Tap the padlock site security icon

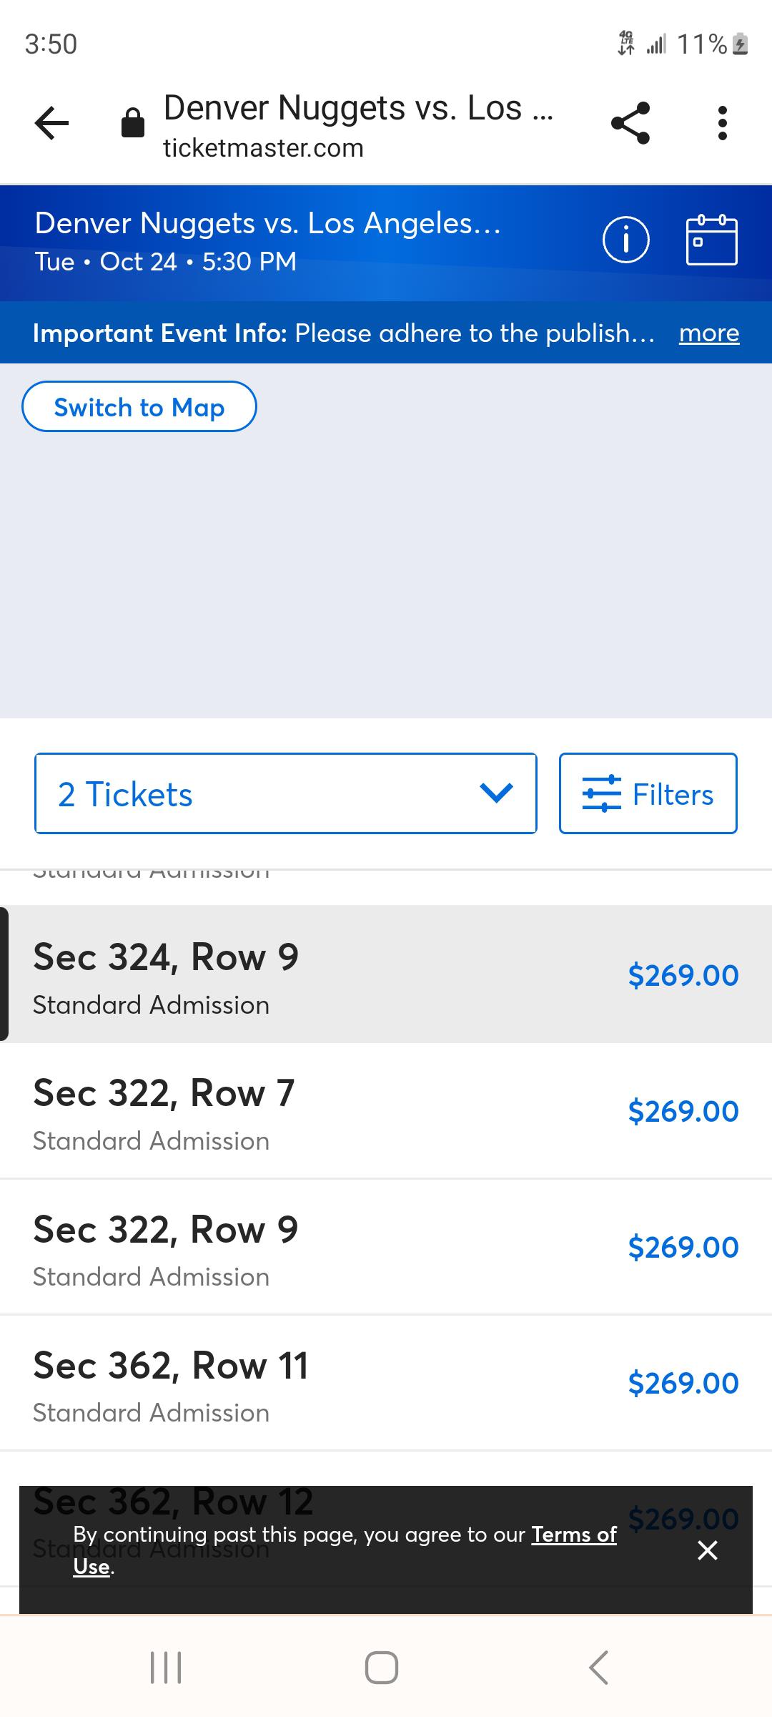pyautogui.click(x=133, y=123)
